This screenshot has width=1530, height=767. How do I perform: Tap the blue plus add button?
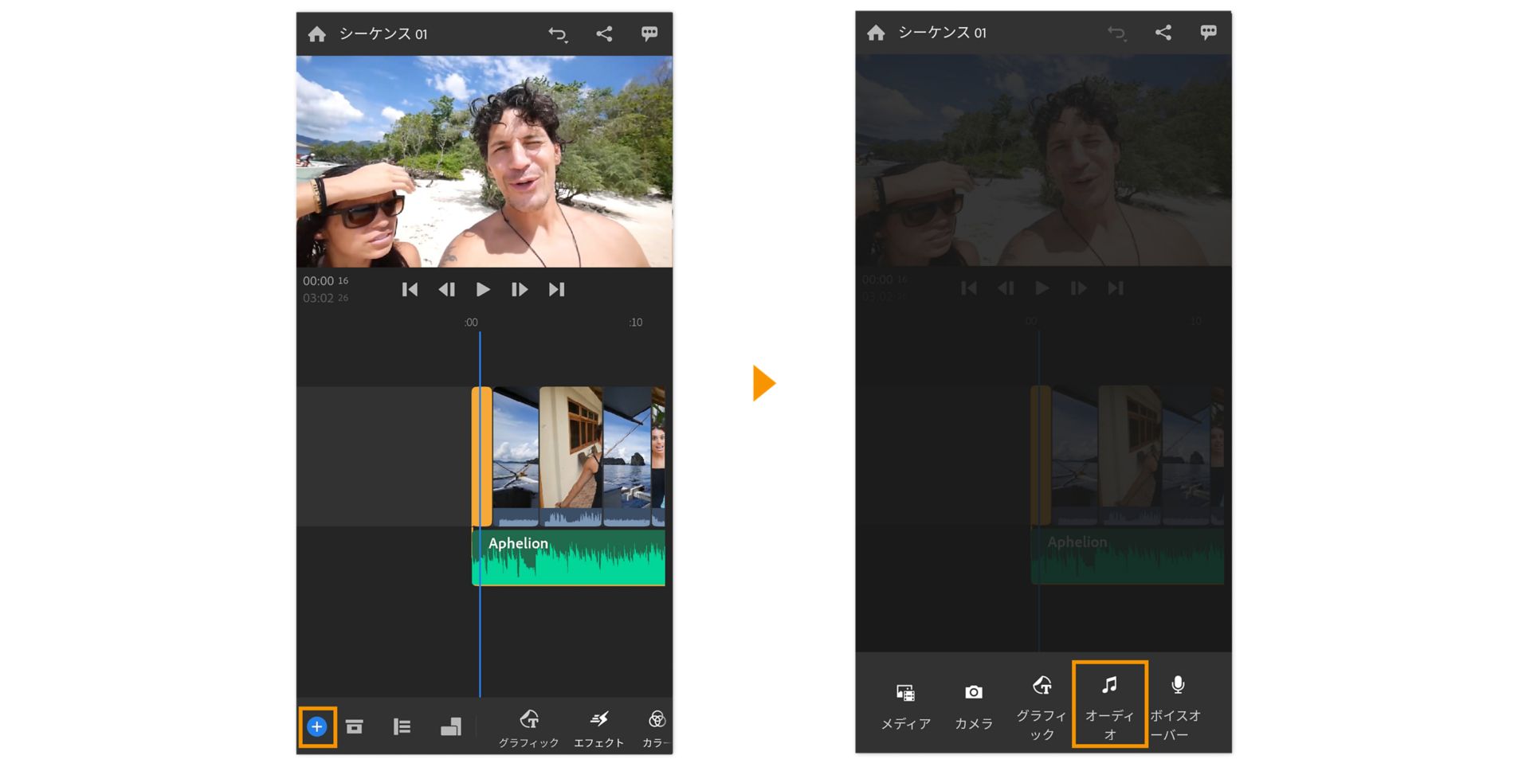pyautogui.click(x=317, y=726)
